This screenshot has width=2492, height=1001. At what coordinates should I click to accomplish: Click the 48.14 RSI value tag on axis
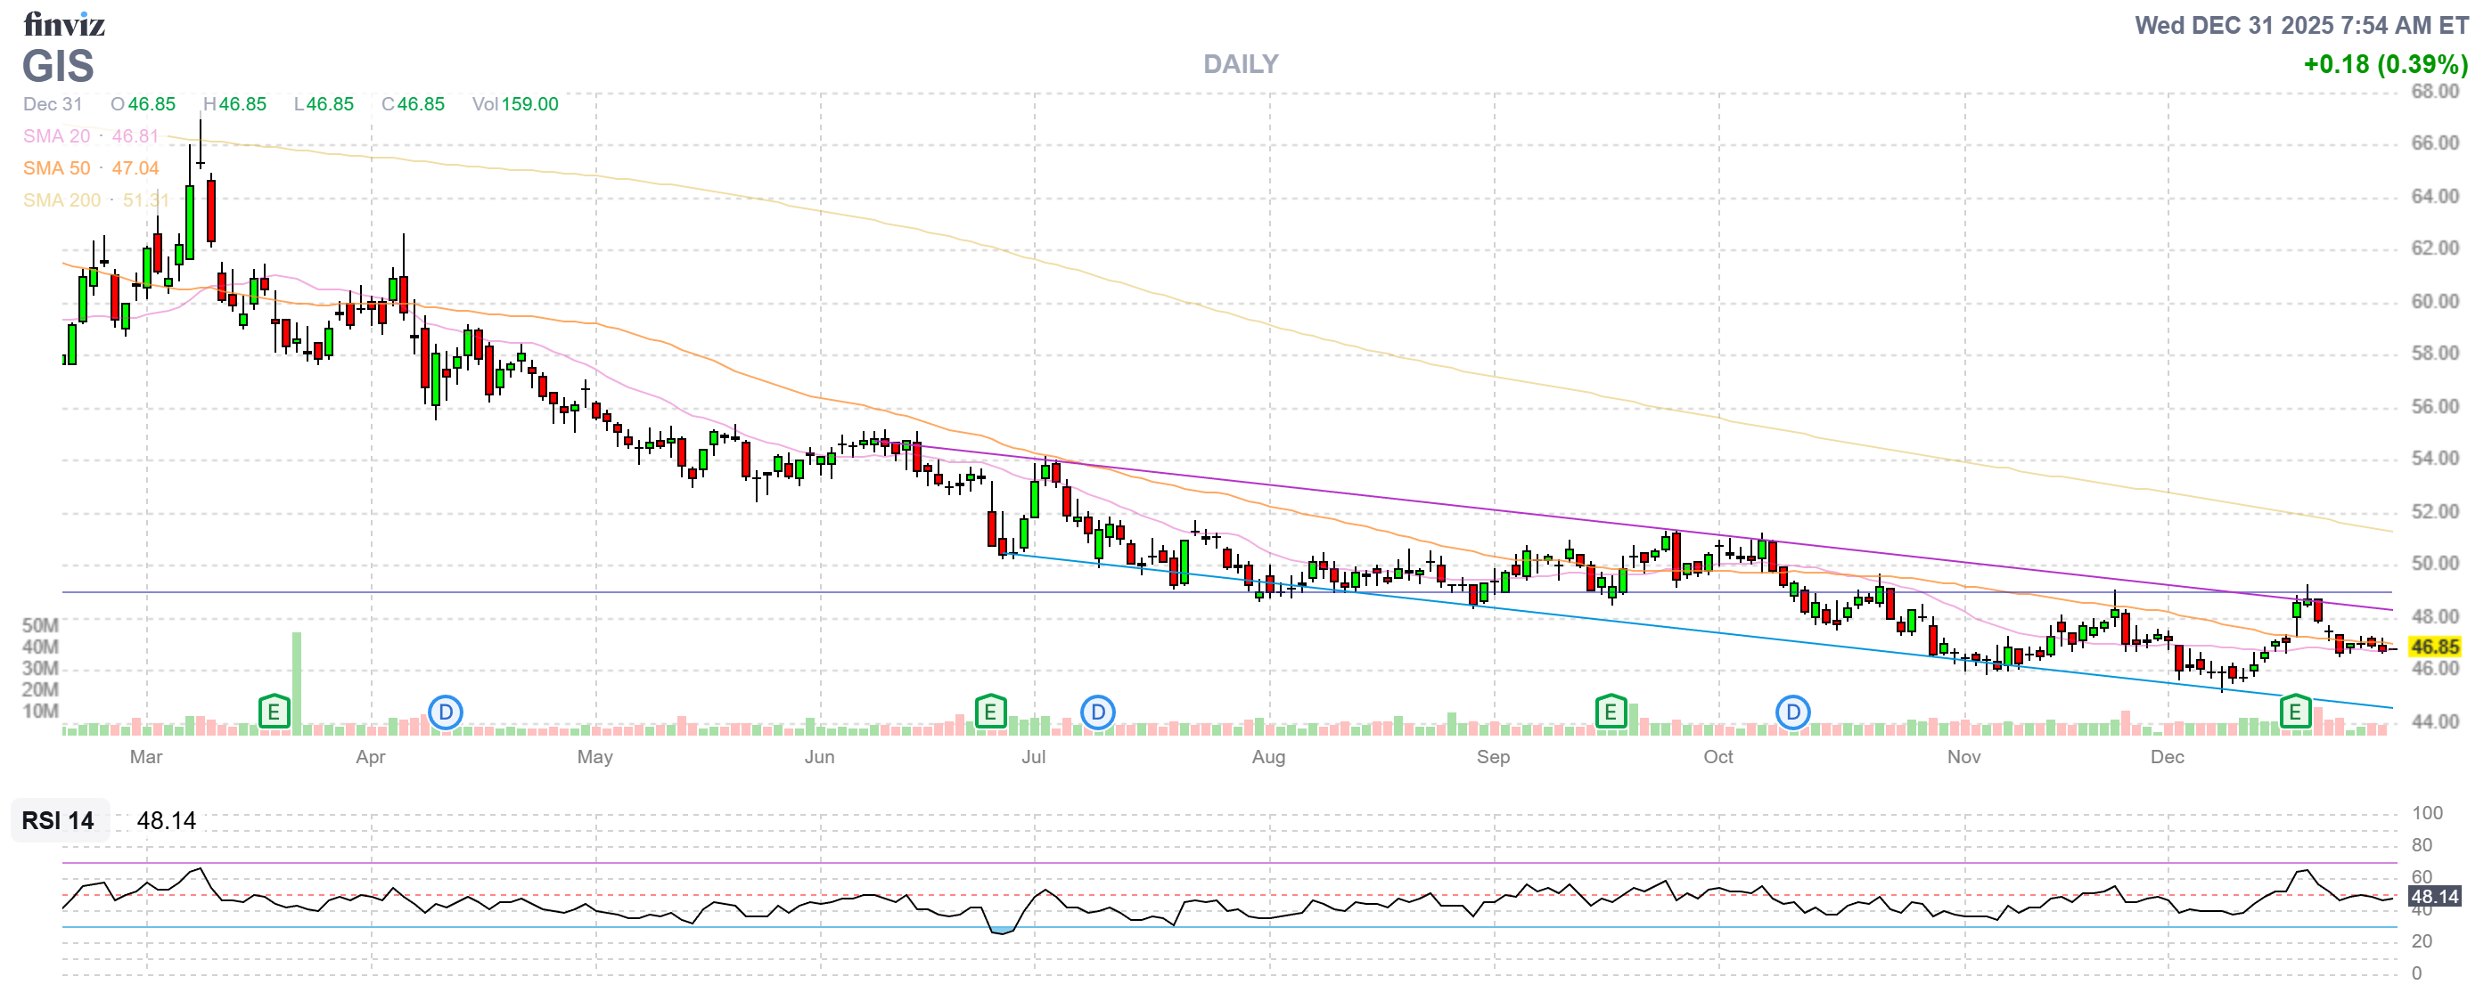(x=2434, y=897)
